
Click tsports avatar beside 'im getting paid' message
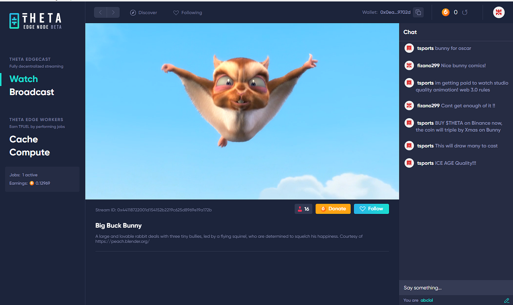click(409, 83)
